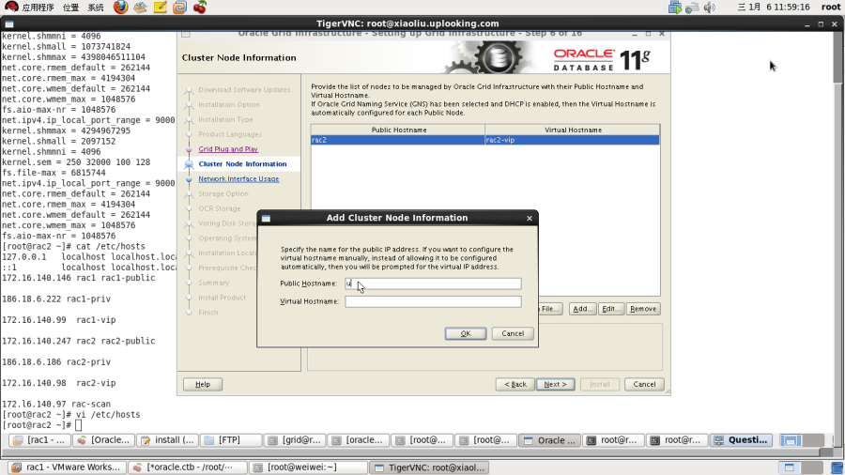Open the root user menu in top panel
Viewport: 845px width, 475px height.
coord(831,7)
